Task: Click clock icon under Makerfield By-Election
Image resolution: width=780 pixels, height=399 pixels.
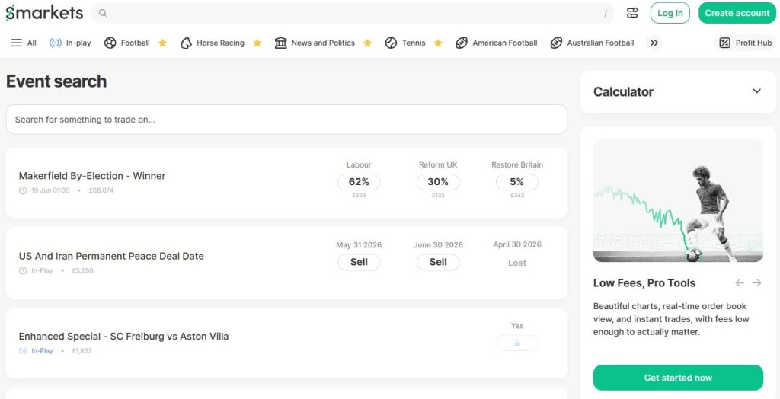Action: [23, 190]
